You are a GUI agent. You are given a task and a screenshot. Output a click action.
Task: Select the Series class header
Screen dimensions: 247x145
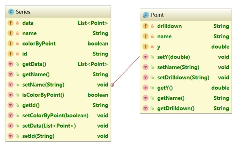tap(58, 12)
